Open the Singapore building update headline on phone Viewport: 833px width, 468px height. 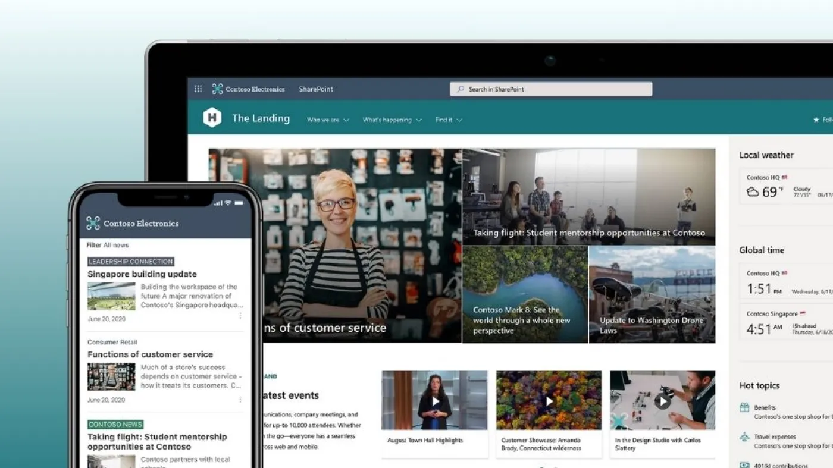pos(142,274)
